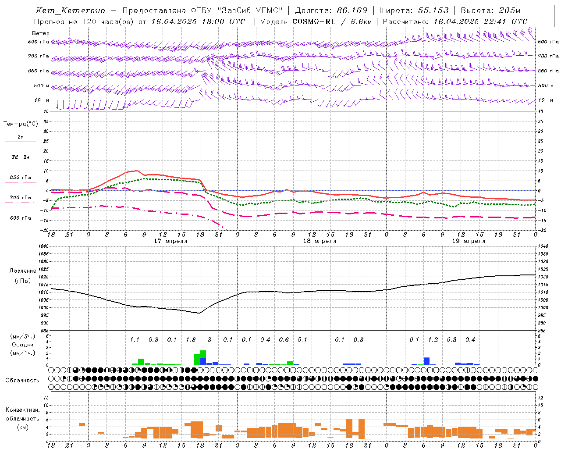Click the red 2м legend line

tap(20, 142)
